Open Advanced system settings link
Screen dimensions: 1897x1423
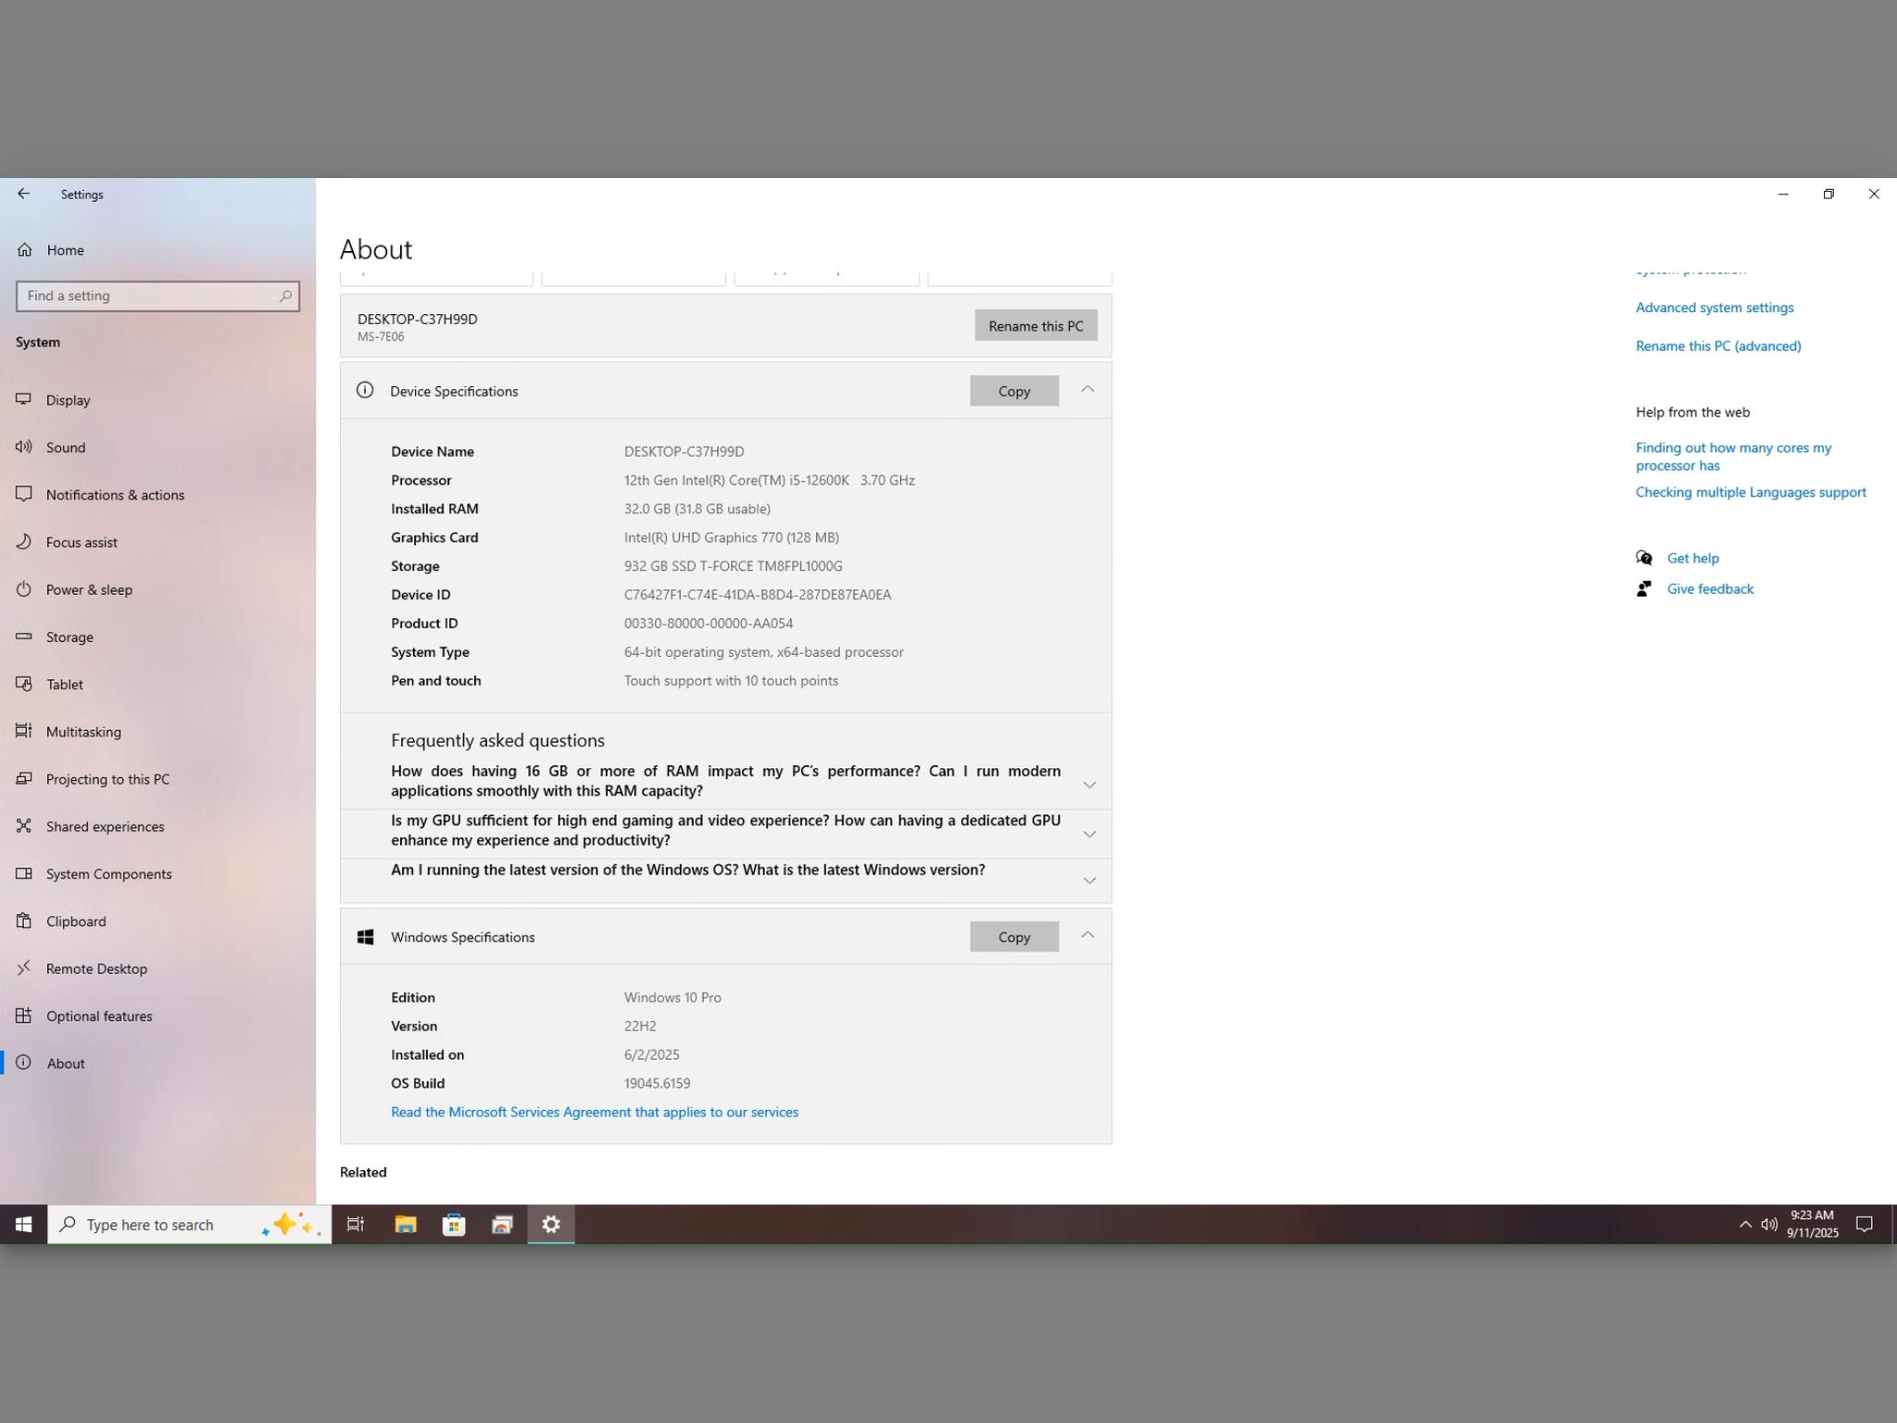coord(1715,308)
